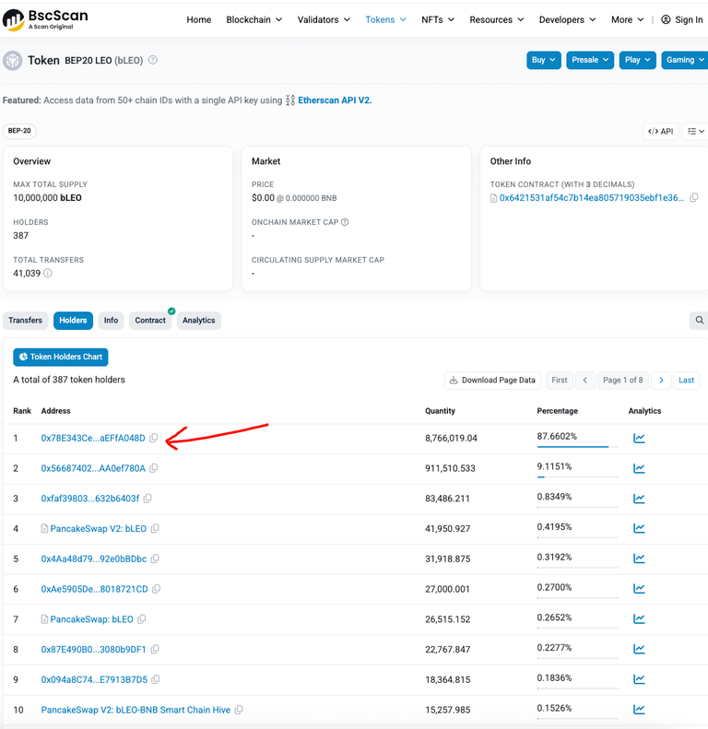Open analytics chart for rank 9 holder
Screen dimensions: 708x729
click(639, 679)
